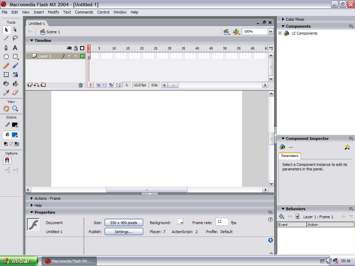
Task: Select the Paint Bucket tool
Action: 15,84
